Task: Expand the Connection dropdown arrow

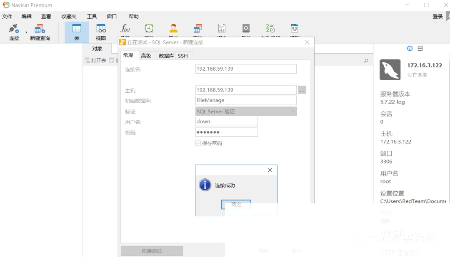Action: coord(26,32)
